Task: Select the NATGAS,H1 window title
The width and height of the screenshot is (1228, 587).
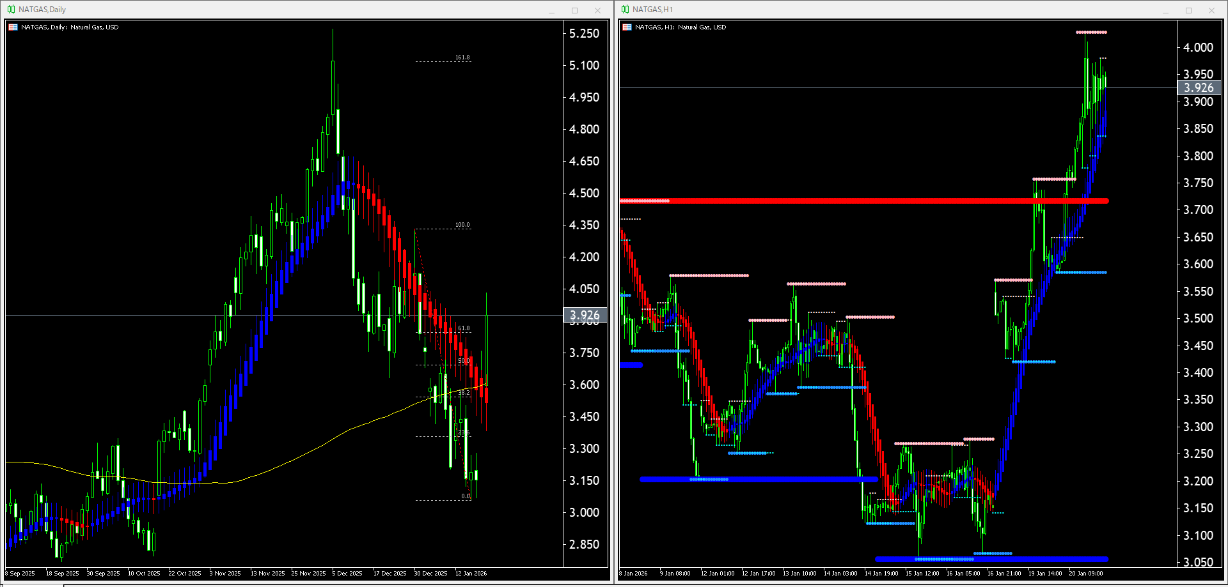Action: tap(652, 10)
